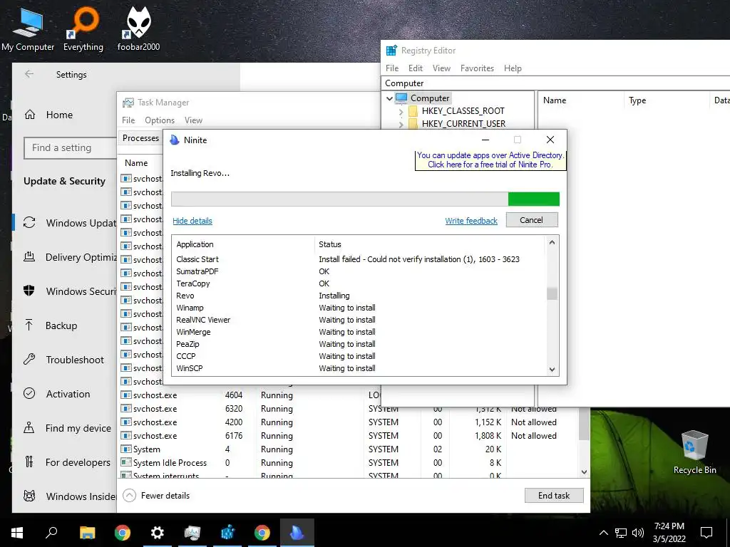730x547 pixels.
Task: Open network status tray icon
Action: click(x=621, y=533)
